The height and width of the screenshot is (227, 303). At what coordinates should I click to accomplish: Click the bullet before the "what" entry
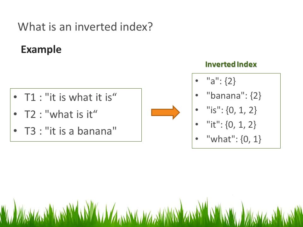(197, 139)
